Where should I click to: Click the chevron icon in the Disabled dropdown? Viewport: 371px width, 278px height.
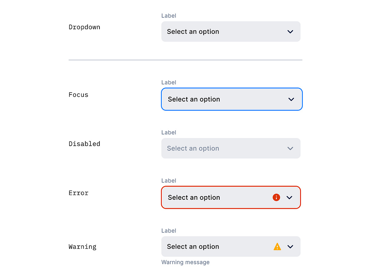point(290,148)
